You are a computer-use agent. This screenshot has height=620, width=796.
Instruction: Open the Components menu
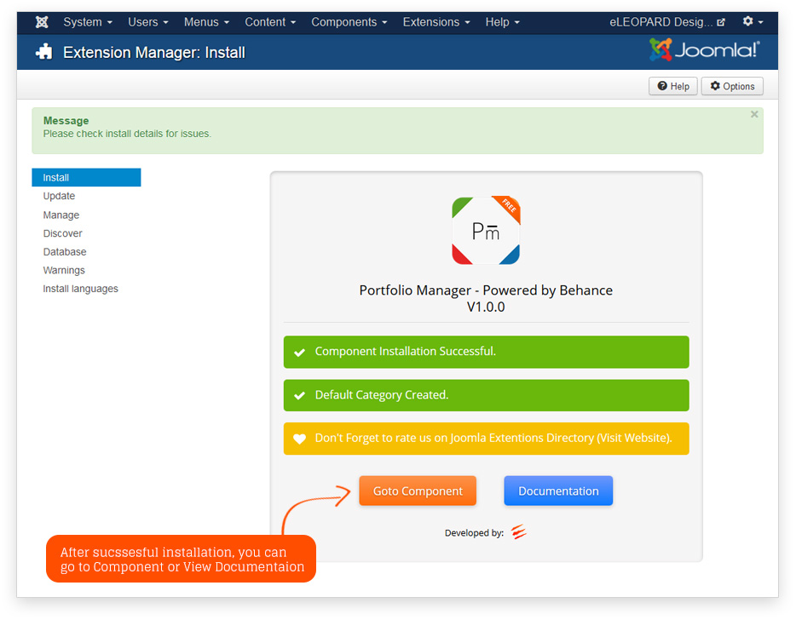pyautogui.click(x=349, y=22)
